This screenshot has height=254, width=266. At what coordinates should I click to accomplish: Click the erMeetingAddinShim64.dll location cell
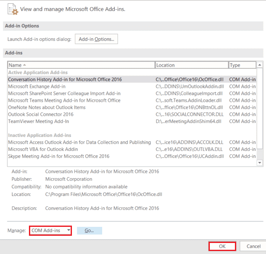point(189,121)
